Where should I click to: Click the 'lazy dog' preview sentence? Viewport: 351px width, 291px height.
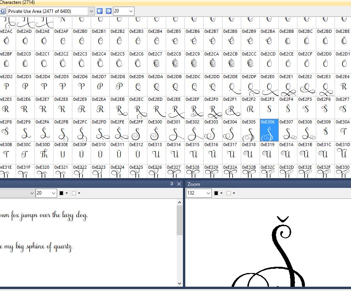point(43,216)
